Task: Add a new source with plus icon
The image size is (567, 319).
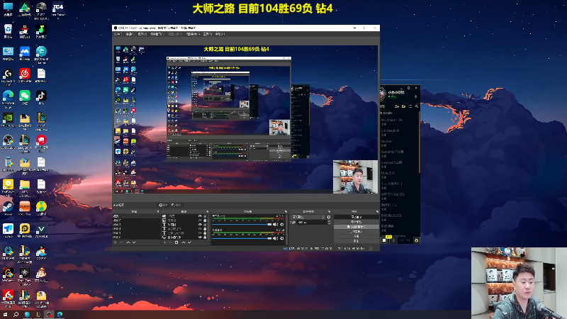Action: tap(164, 242)
